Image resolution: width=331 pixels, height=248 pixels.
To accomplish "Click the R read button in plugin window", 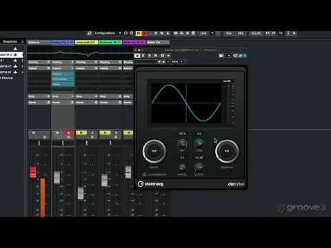I will tap(150, 56).
